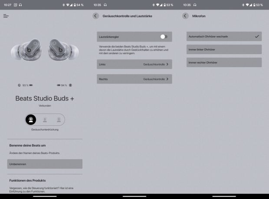Tap the Mikrofon page title
This screenshot has width=269, height=199.
click(199, 16)
